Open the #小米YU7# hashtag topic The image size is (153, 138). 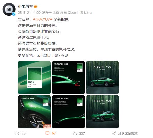(x=43, y=19)
